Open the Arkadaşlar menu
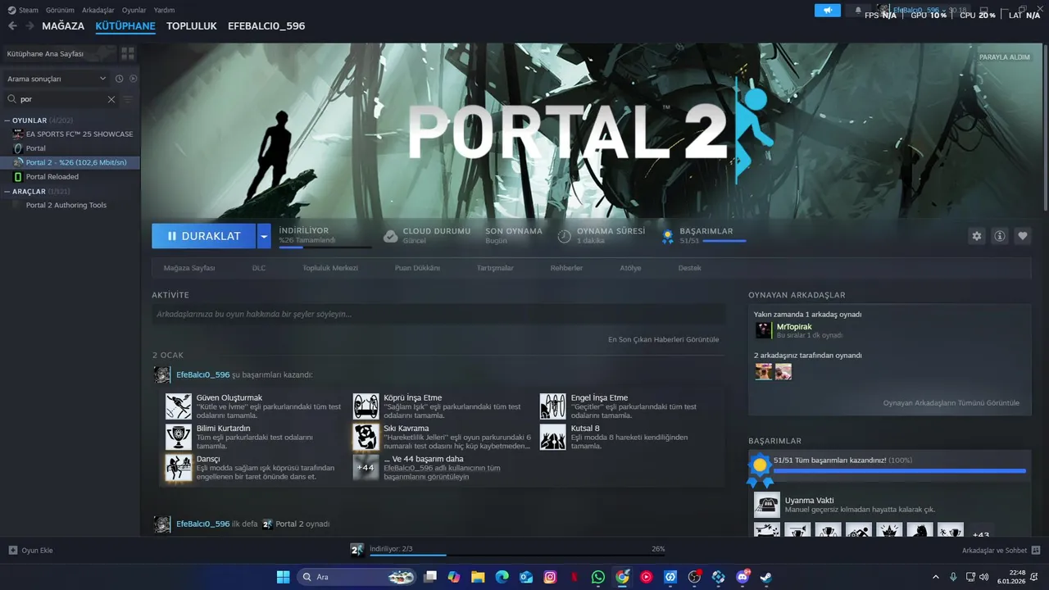 tap(98, 11)
